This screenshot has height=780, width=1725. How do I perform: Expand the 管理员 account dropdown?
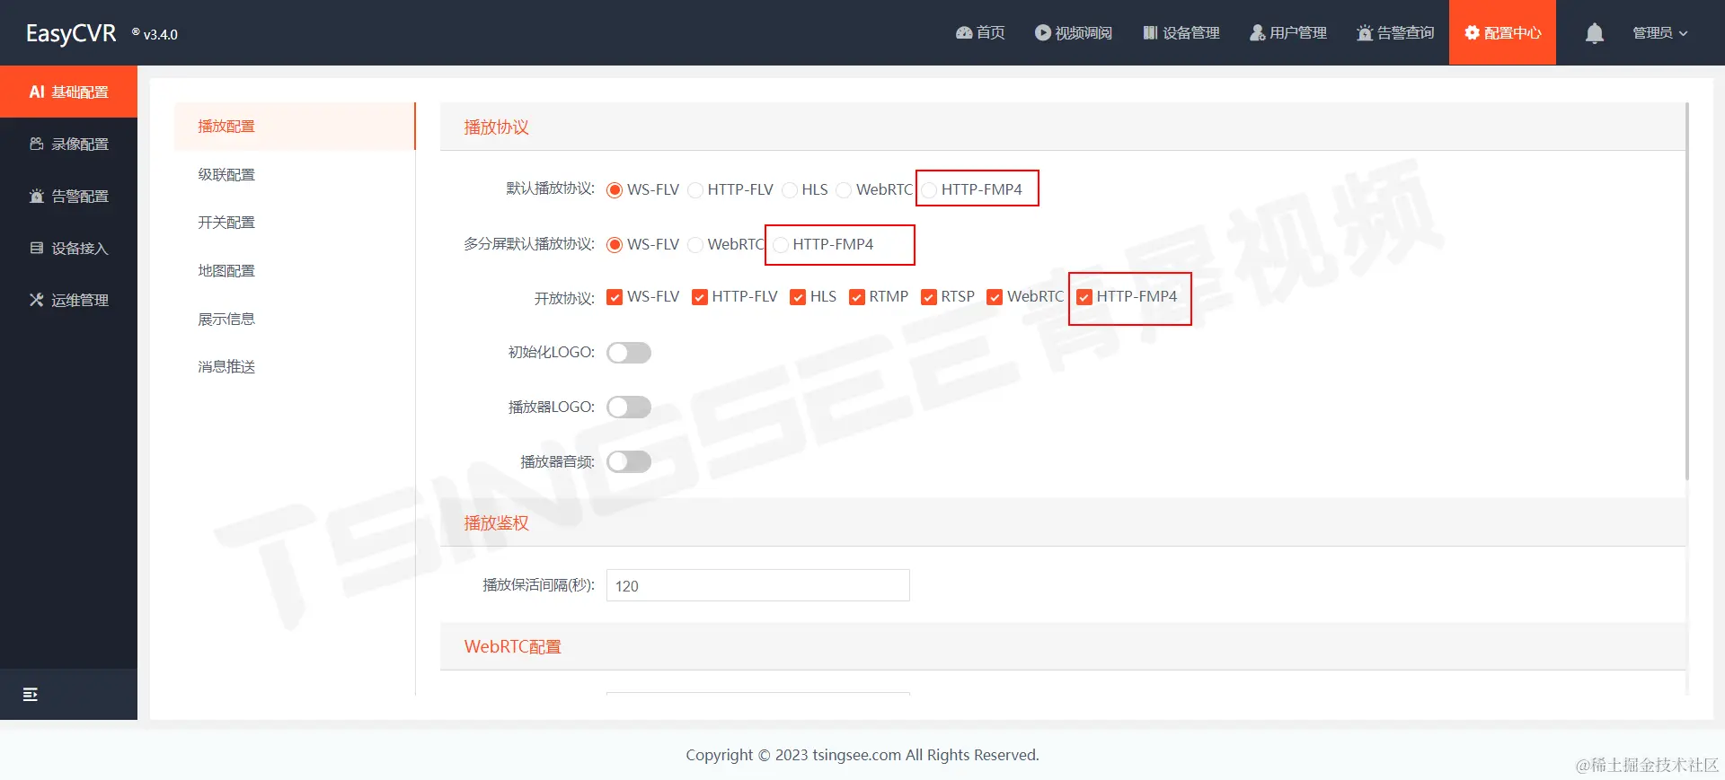(x=1659, y=33)
